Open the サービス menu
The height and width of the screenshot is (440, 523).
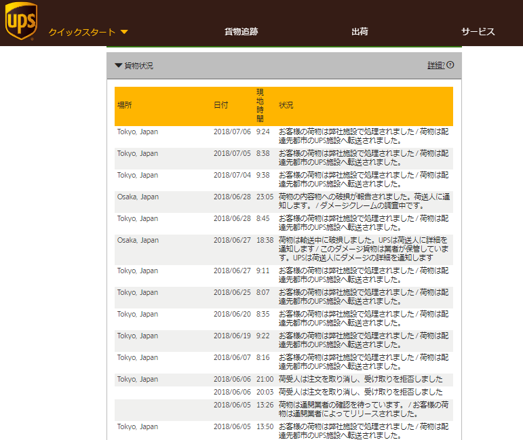(478, 32)
